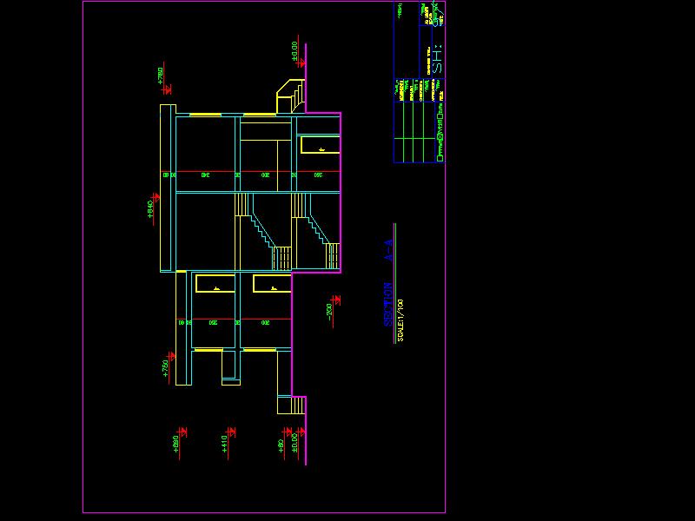This screenshot has width=695, height=521.
Task: Select the +80 elevation marker at bottom
Action: click(x=283, y=442)
